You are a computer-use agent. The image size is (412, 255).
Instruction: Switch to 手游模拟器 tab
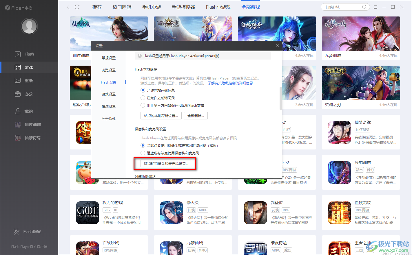[x=183, y=7]
